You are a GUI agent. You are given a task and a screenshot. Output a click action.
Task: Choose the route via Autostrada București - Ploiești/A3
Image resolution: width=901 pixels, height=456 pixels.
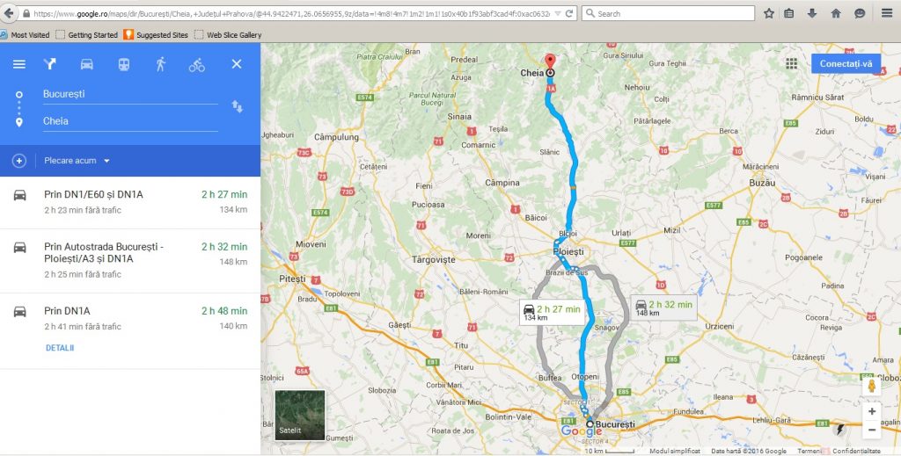(130, 261)
